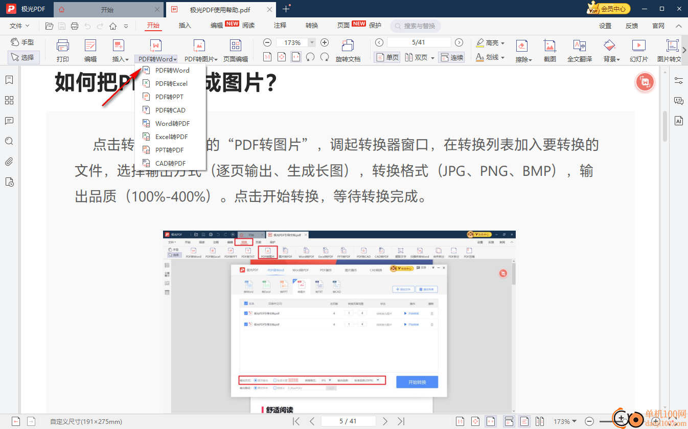The width and height of the screenshot is (688, 429).
Task: Click the Open file folder icon
Action: coord(49,26)
